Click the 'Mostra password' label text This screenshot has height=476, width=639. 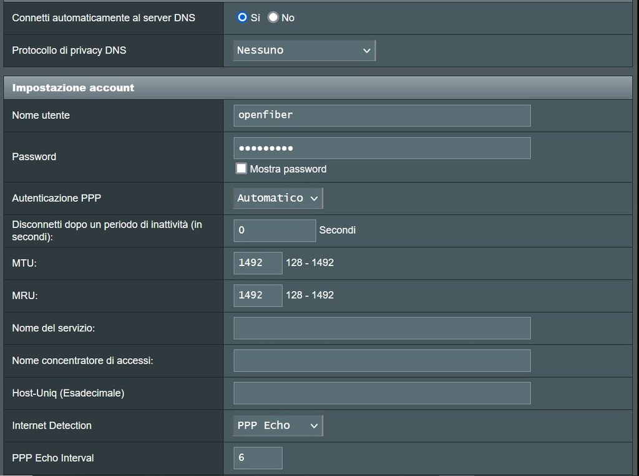click(x=288, y=169)
